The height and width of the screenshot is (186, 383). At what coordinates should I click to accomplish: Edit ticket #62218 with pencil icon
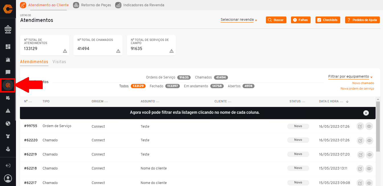[360, 169]
